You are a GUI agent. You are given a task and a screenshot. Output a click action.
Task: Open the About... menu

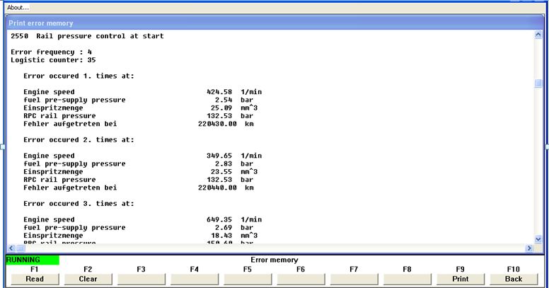[18, 7]
